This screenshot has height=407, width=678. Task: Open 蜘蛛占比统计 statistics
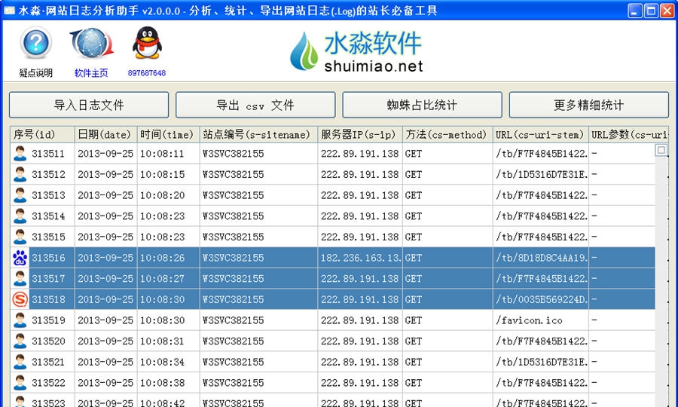click(x=422, y=105)
